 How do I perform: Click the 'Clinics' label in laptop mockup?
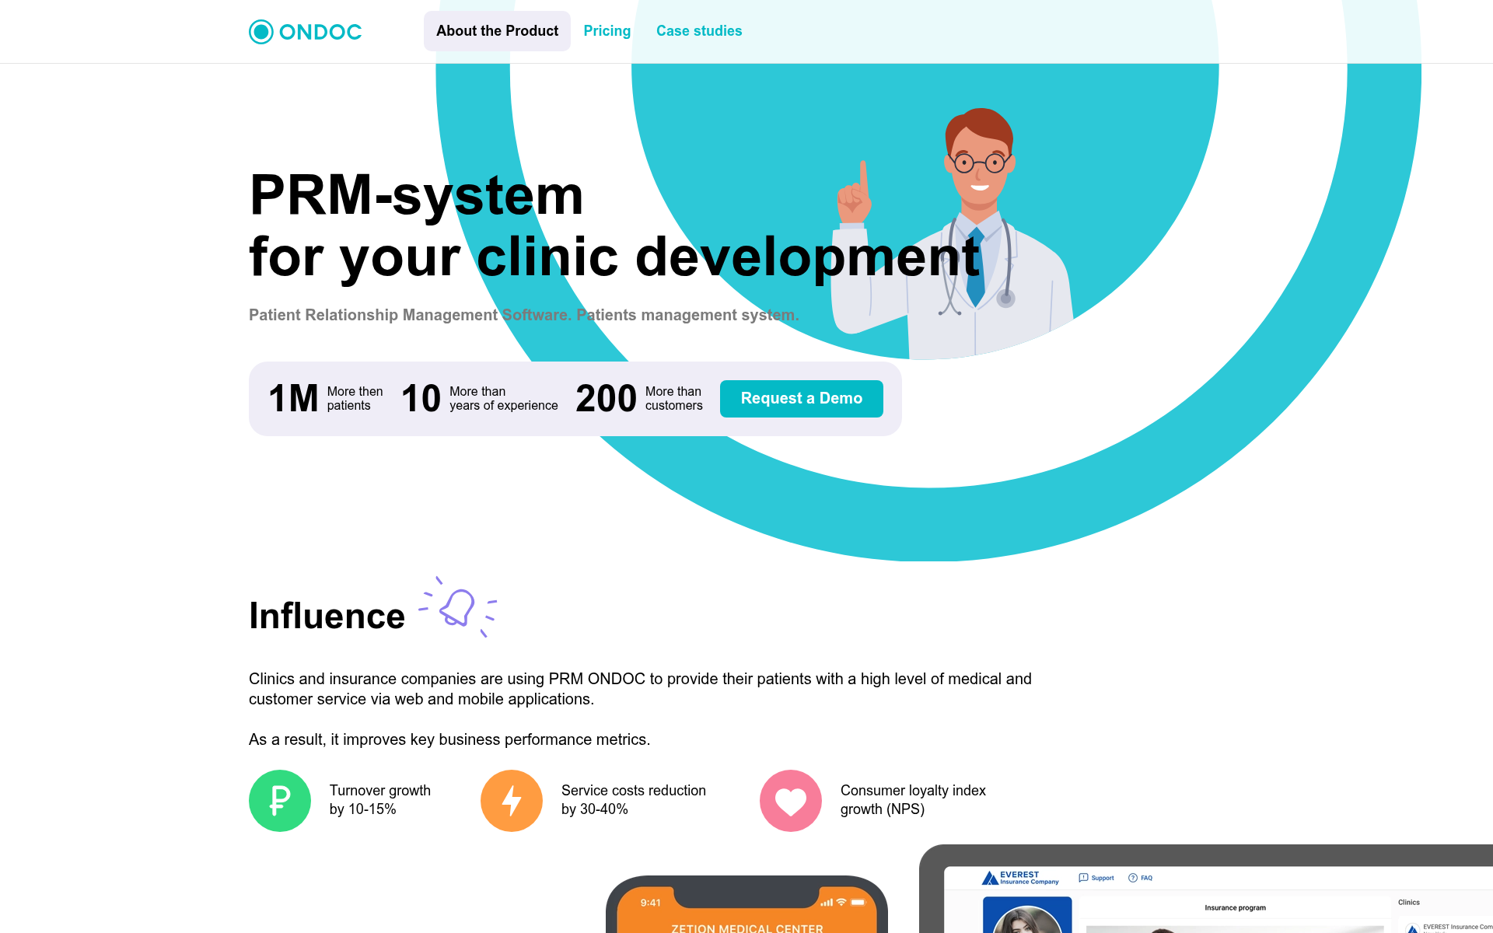tap(1408, 902)
